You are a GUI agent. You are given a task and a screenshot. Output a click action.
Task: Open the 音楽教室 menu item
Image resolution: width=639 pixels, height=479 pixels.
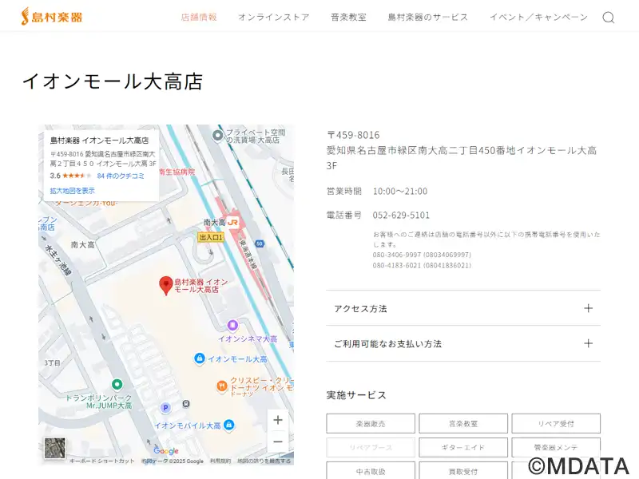tap(348, 17)
